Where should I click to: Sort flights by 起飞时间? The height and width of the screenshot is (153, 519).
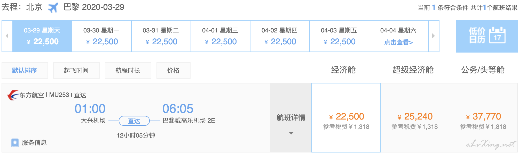point(76,70)
